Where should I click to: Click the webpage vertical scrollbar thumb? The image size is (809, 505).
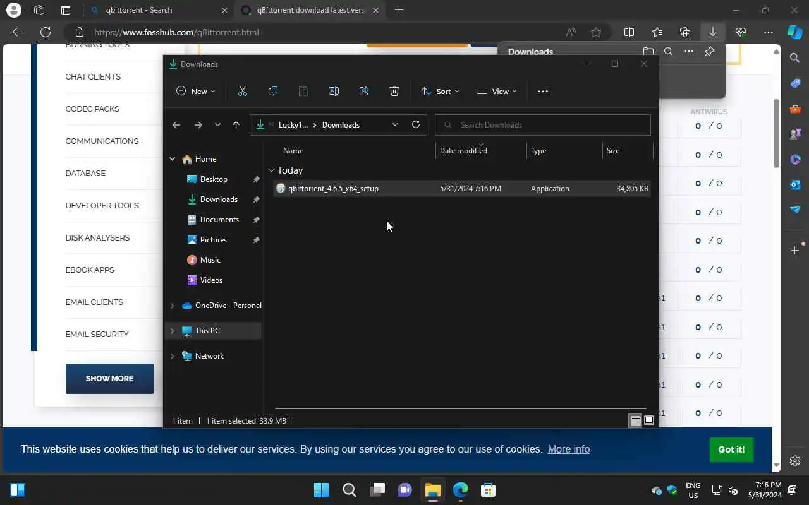pyautogui.click(x=776, y=134)
